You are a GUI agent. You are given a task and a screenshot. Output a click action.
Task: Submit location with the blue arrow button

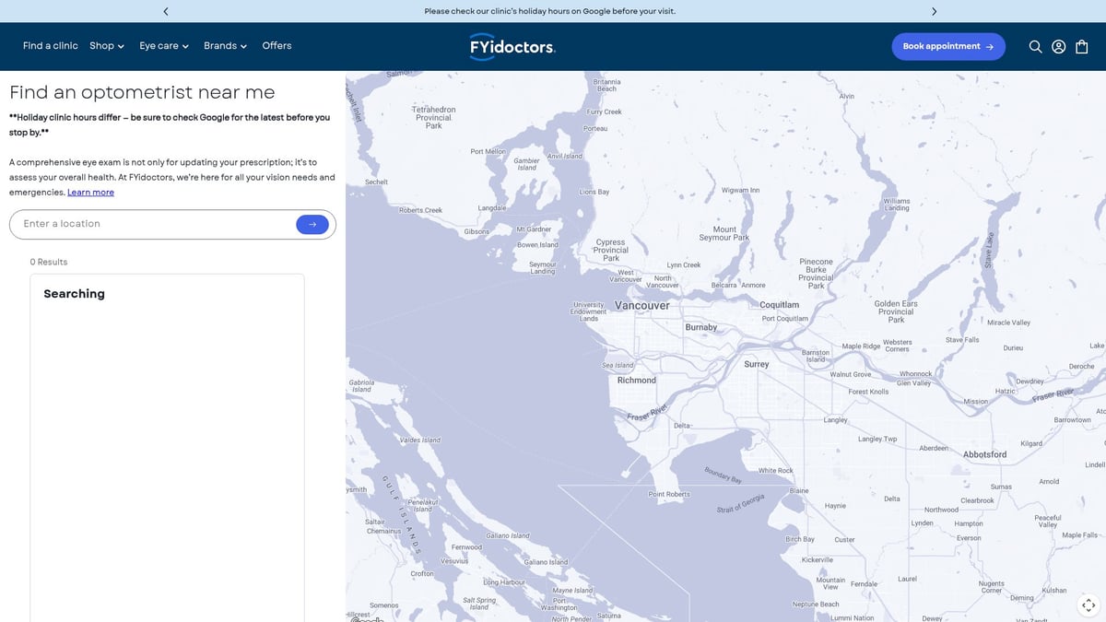312,224
